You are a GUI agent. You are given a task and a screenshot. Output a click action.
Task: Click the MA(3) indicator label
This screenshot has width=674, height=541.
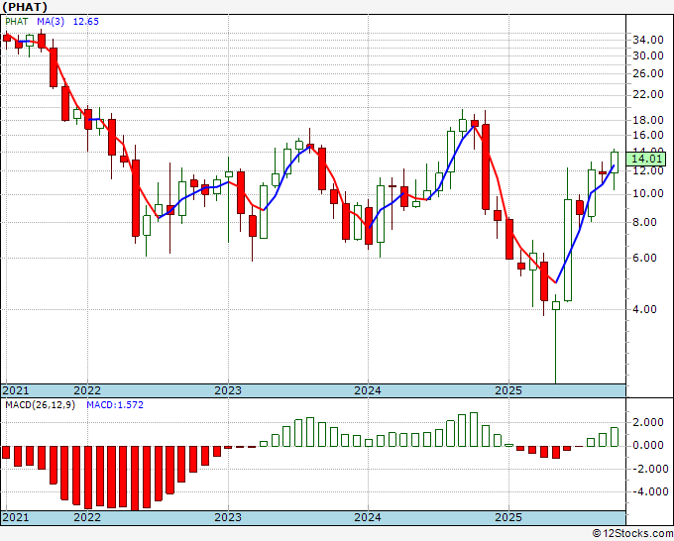click(x=51, y=22)
